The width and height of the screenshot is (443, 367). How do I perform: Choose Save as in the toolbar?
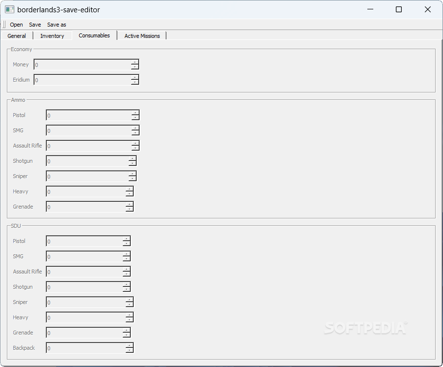click(56, 25)
